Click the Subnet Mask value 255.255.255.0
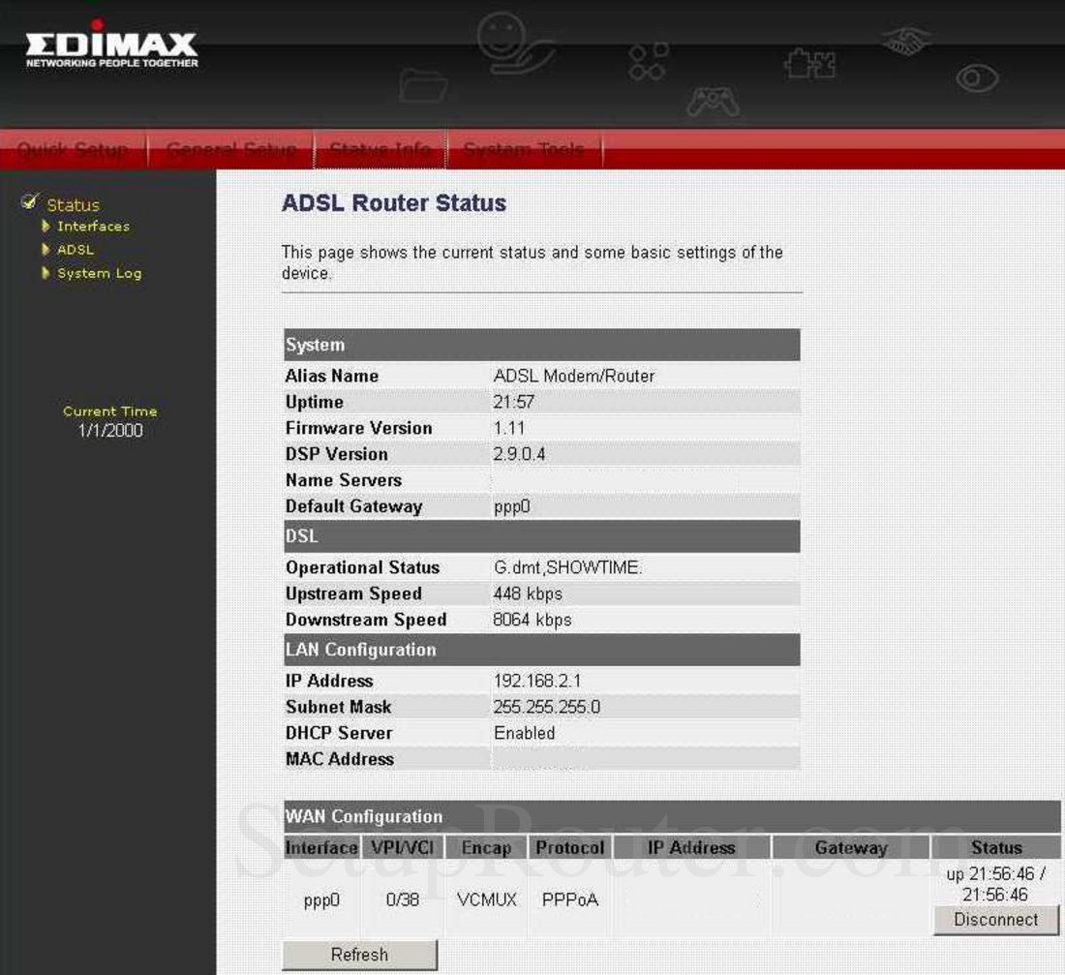The height and width of the screenshot is (975, 1065). pyautogui.click(x=547, y=707)
